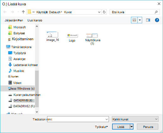Open the Esitykset folder in sidebar
The height and width of the screenshot is (133, 163).
tap(19, 33)
